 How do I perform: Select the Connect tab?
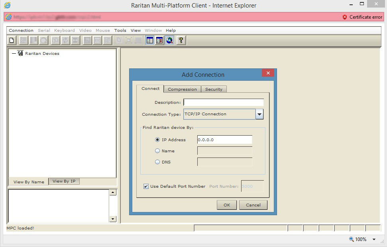pos(150,89)
